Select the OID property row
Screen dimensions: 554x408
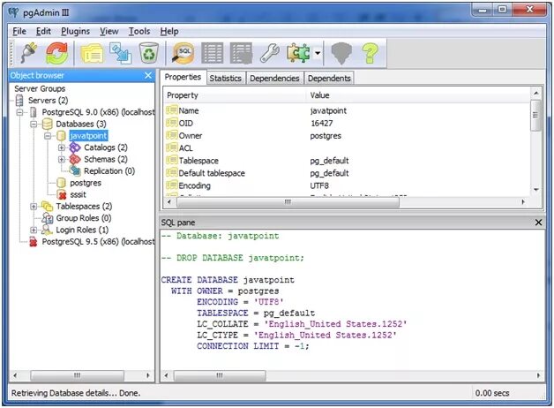tap(348, 124)
